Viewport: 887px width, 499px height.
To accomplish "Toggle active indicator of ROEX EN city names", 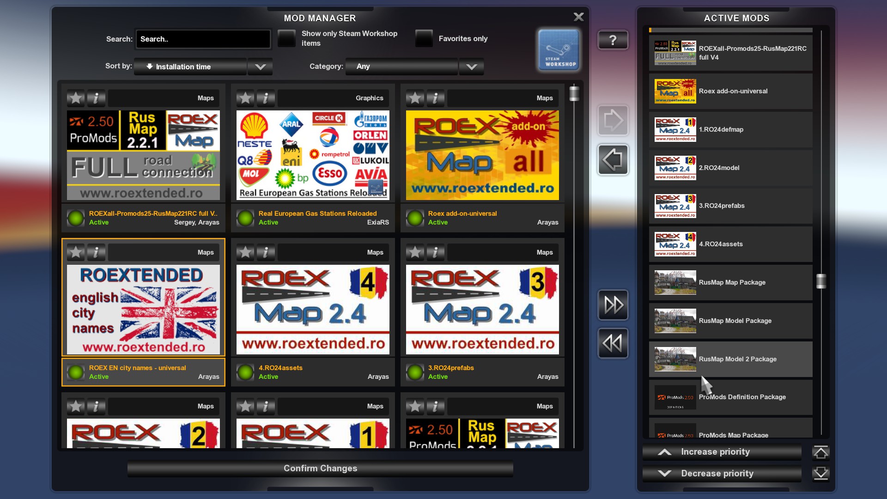I will [76, 372].
